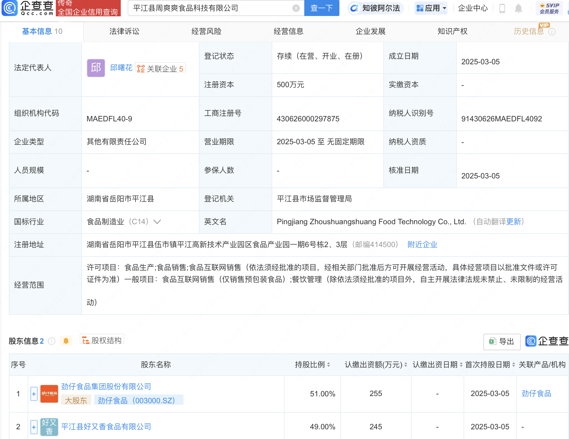Click organization code MAEDFL40-9
The height and width of the screenshot is (439, 569).
109,119
